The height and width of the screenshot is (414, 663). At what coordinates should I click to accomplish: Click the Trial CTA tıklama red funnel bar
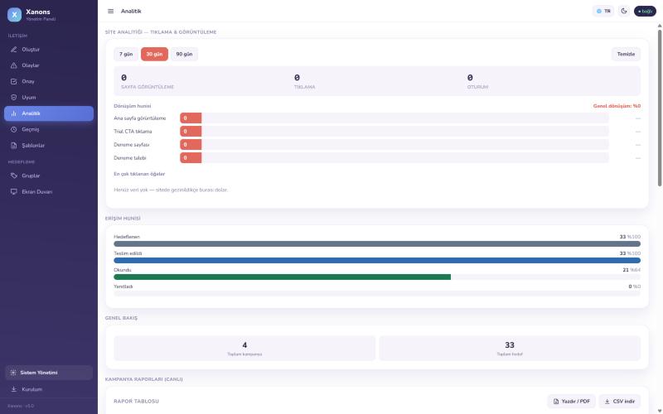(x=191, y=132)
